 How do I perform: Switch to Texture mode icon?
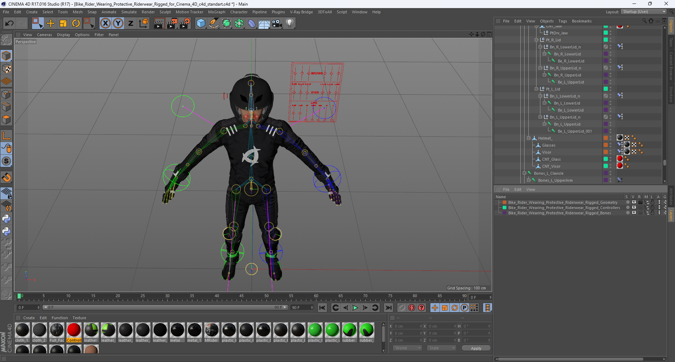[6, 69]
